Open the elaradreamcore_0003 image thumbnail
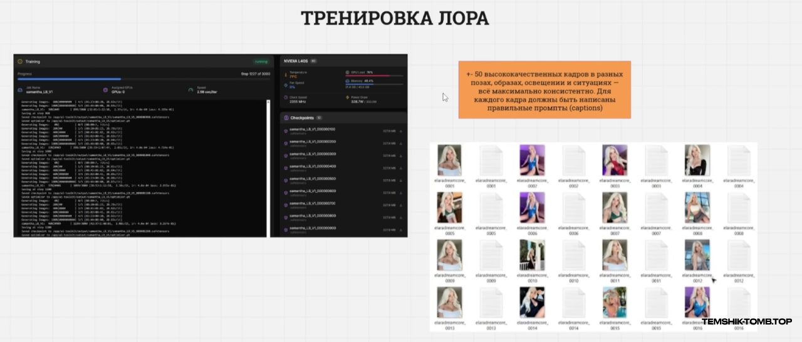 (615, 161)
